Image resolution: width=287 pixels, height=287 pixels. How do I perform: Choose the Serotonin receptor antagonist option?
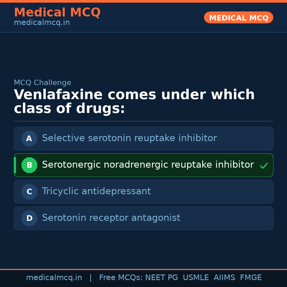click(x=111, y=218)
